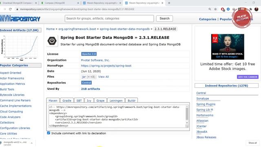Click the Adobe Stock ad image

click(228, 47)
